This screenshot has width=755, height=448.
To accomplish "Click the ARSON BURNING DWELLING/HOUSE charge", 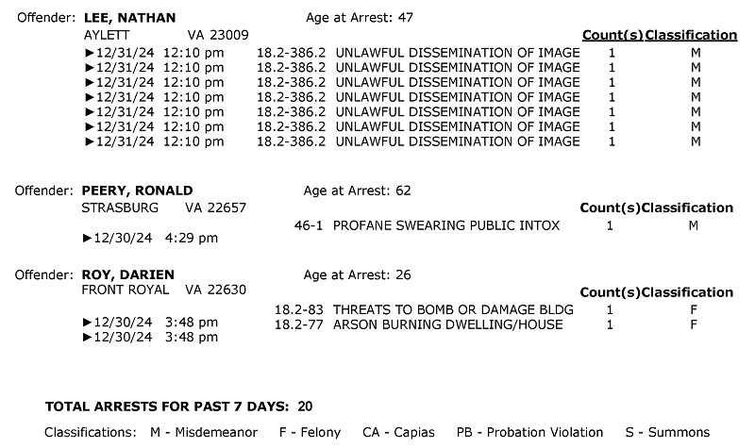I will pyautogui.click(x=447, y=324).
